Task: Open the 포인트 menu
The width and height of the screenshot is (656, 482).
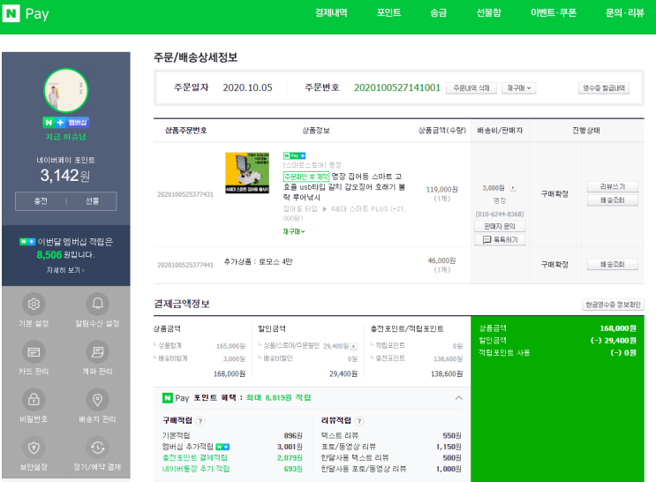Action: (x=388, y=13)
